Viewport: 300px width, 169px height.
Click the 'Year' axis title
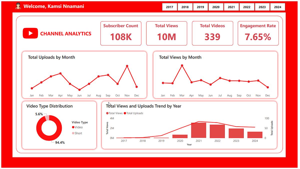click(189, 145)
